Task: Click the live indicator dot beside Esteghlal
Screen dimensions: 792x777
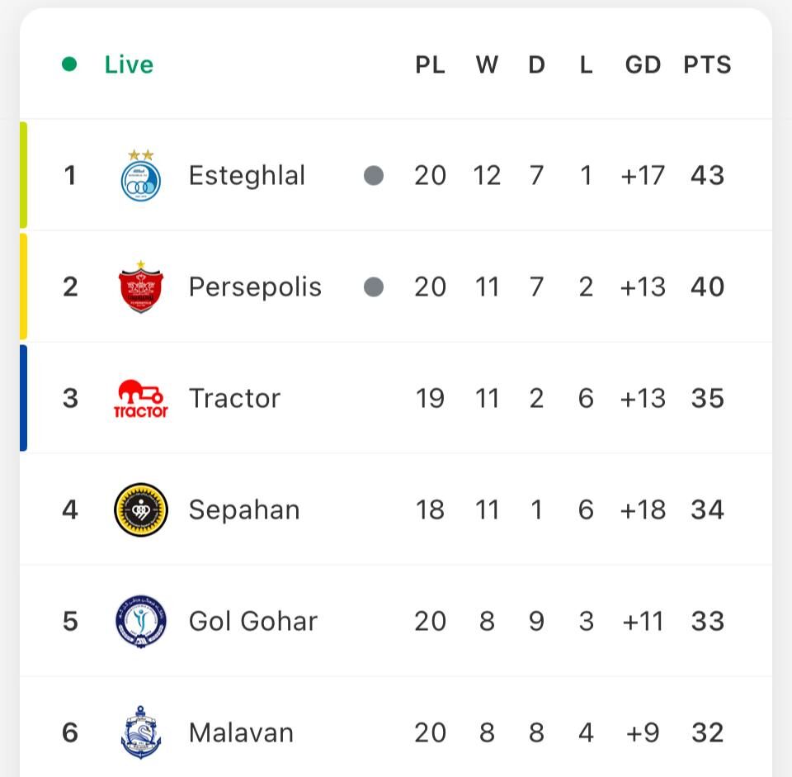Action: point(374,175)
